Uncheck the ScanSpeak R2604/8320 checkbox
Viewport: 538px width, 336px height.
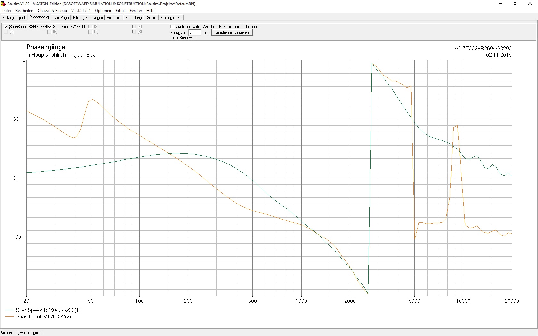click(6, 27)
